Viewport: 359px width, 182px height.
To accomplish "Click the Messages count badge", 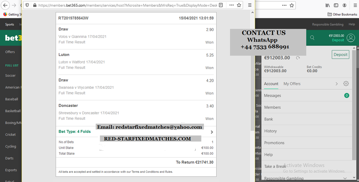I will tap(347, 95).
